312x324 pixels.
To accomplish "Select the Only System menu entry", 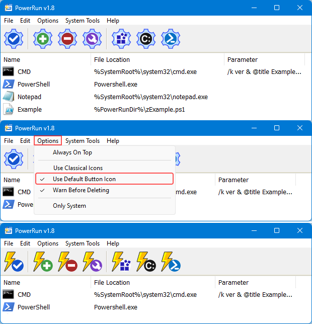I will [x=69, y=206].
